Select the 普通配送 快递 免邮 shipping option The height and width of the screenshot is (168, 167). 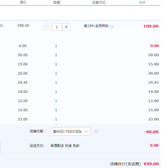click(x=65, y=145)
